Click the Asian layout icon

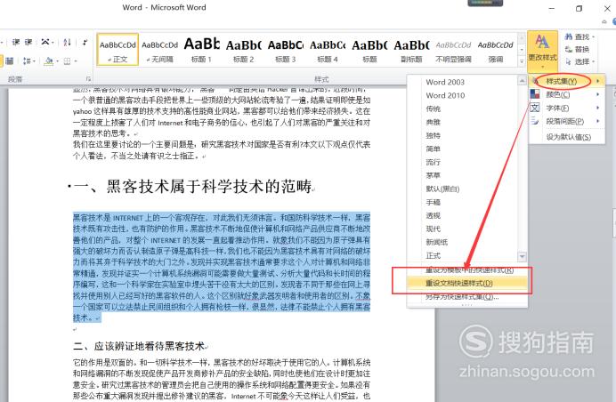pos(45,42)
